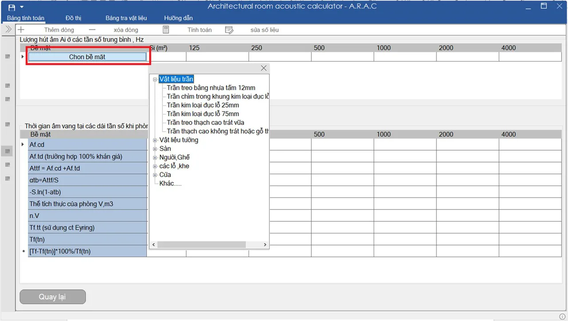Pick Trần treo thạch cao trát vữa
The image size is (568, 321).
[205, 122]
